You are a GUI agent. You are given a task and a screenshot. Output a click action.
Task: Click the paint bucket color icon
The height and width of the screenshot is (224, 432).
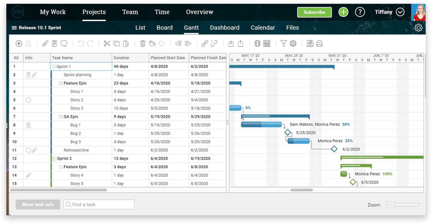pyautogui.click(x=152, y=44)
